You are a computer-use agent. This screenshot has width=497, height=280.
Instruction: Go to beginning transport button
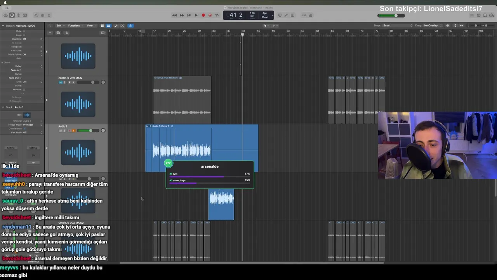tap(189, 15)
